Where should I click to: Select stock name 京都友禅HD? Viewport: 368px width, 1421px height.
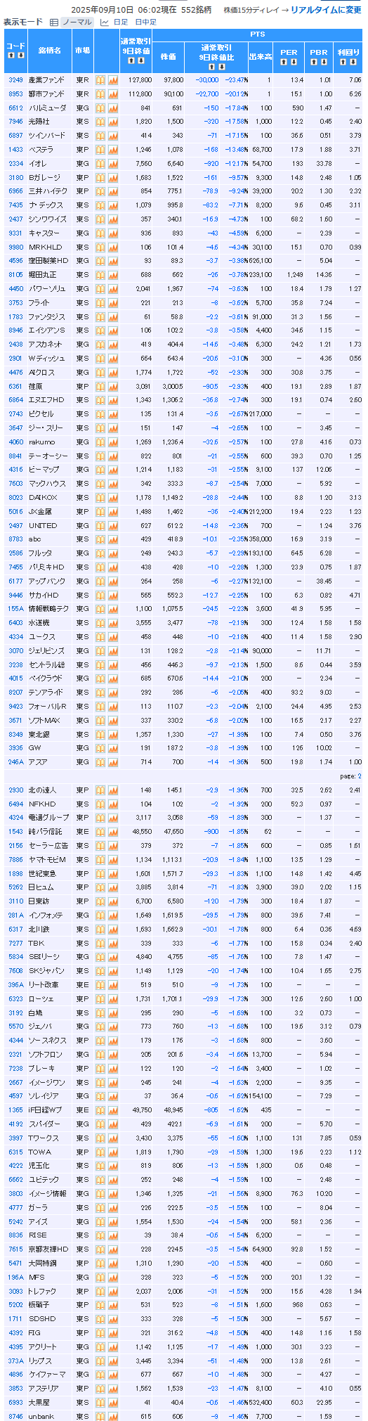[x=48, y=1249]
